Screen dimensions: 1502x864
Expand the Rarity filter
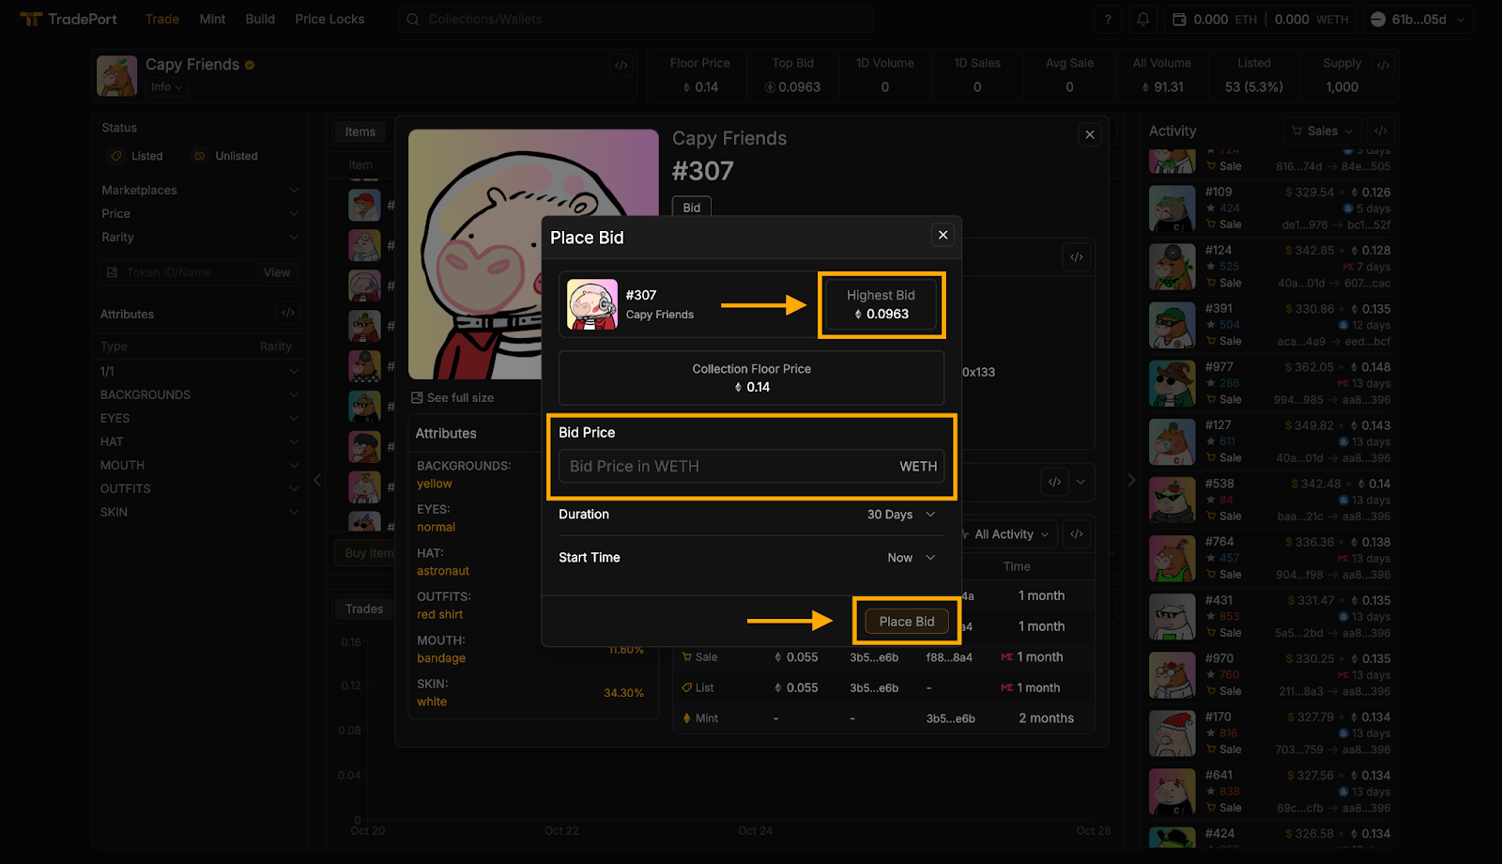(200, 237)
